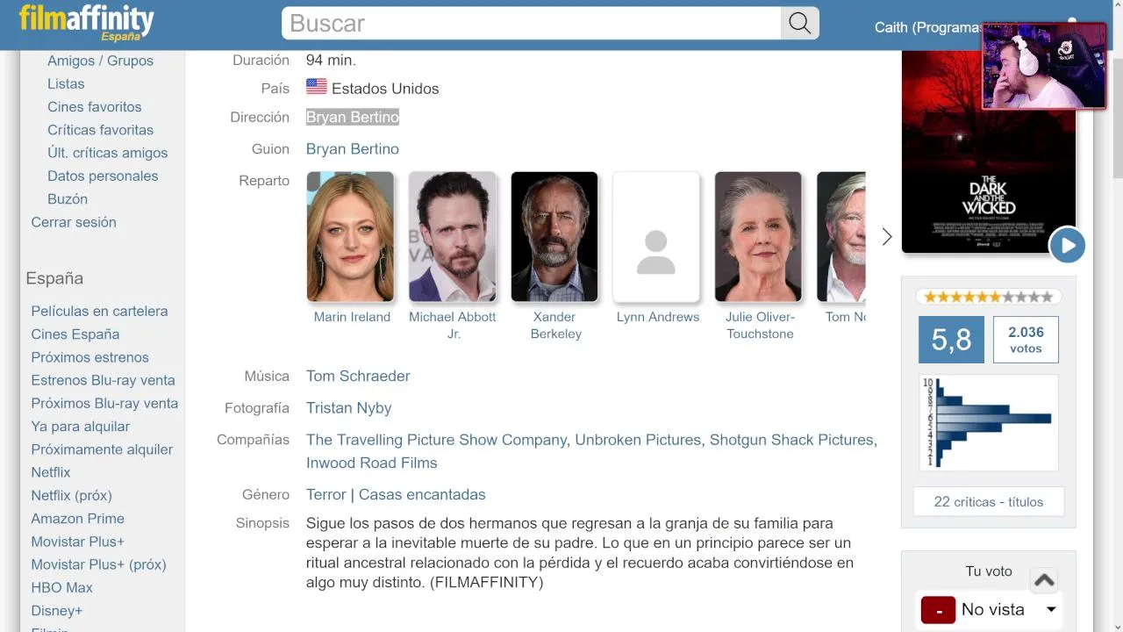
Task: Open Listas in sidebar
Action: (x=66, y=83)
